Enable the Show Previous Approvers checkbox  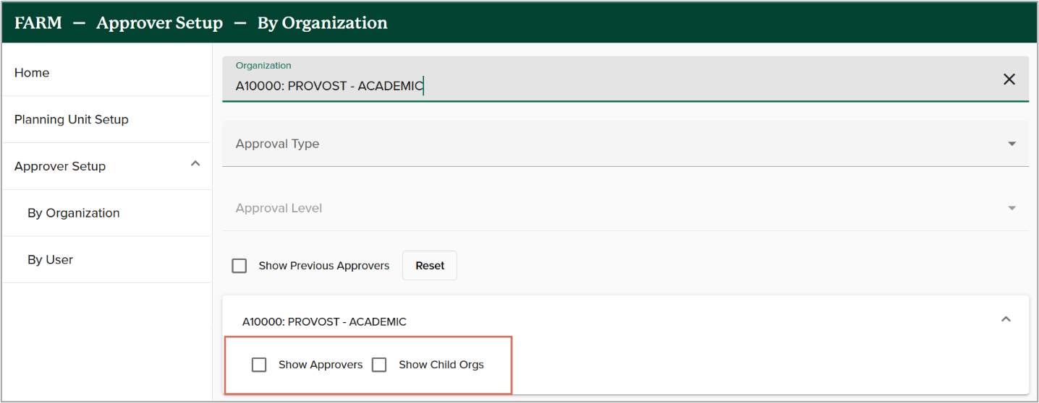[x=239, y=266]
